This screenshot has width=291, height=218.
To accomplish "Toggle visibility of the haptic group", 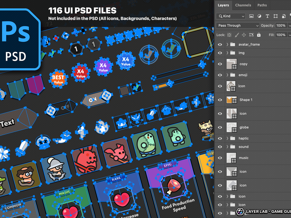I will 220,138.
